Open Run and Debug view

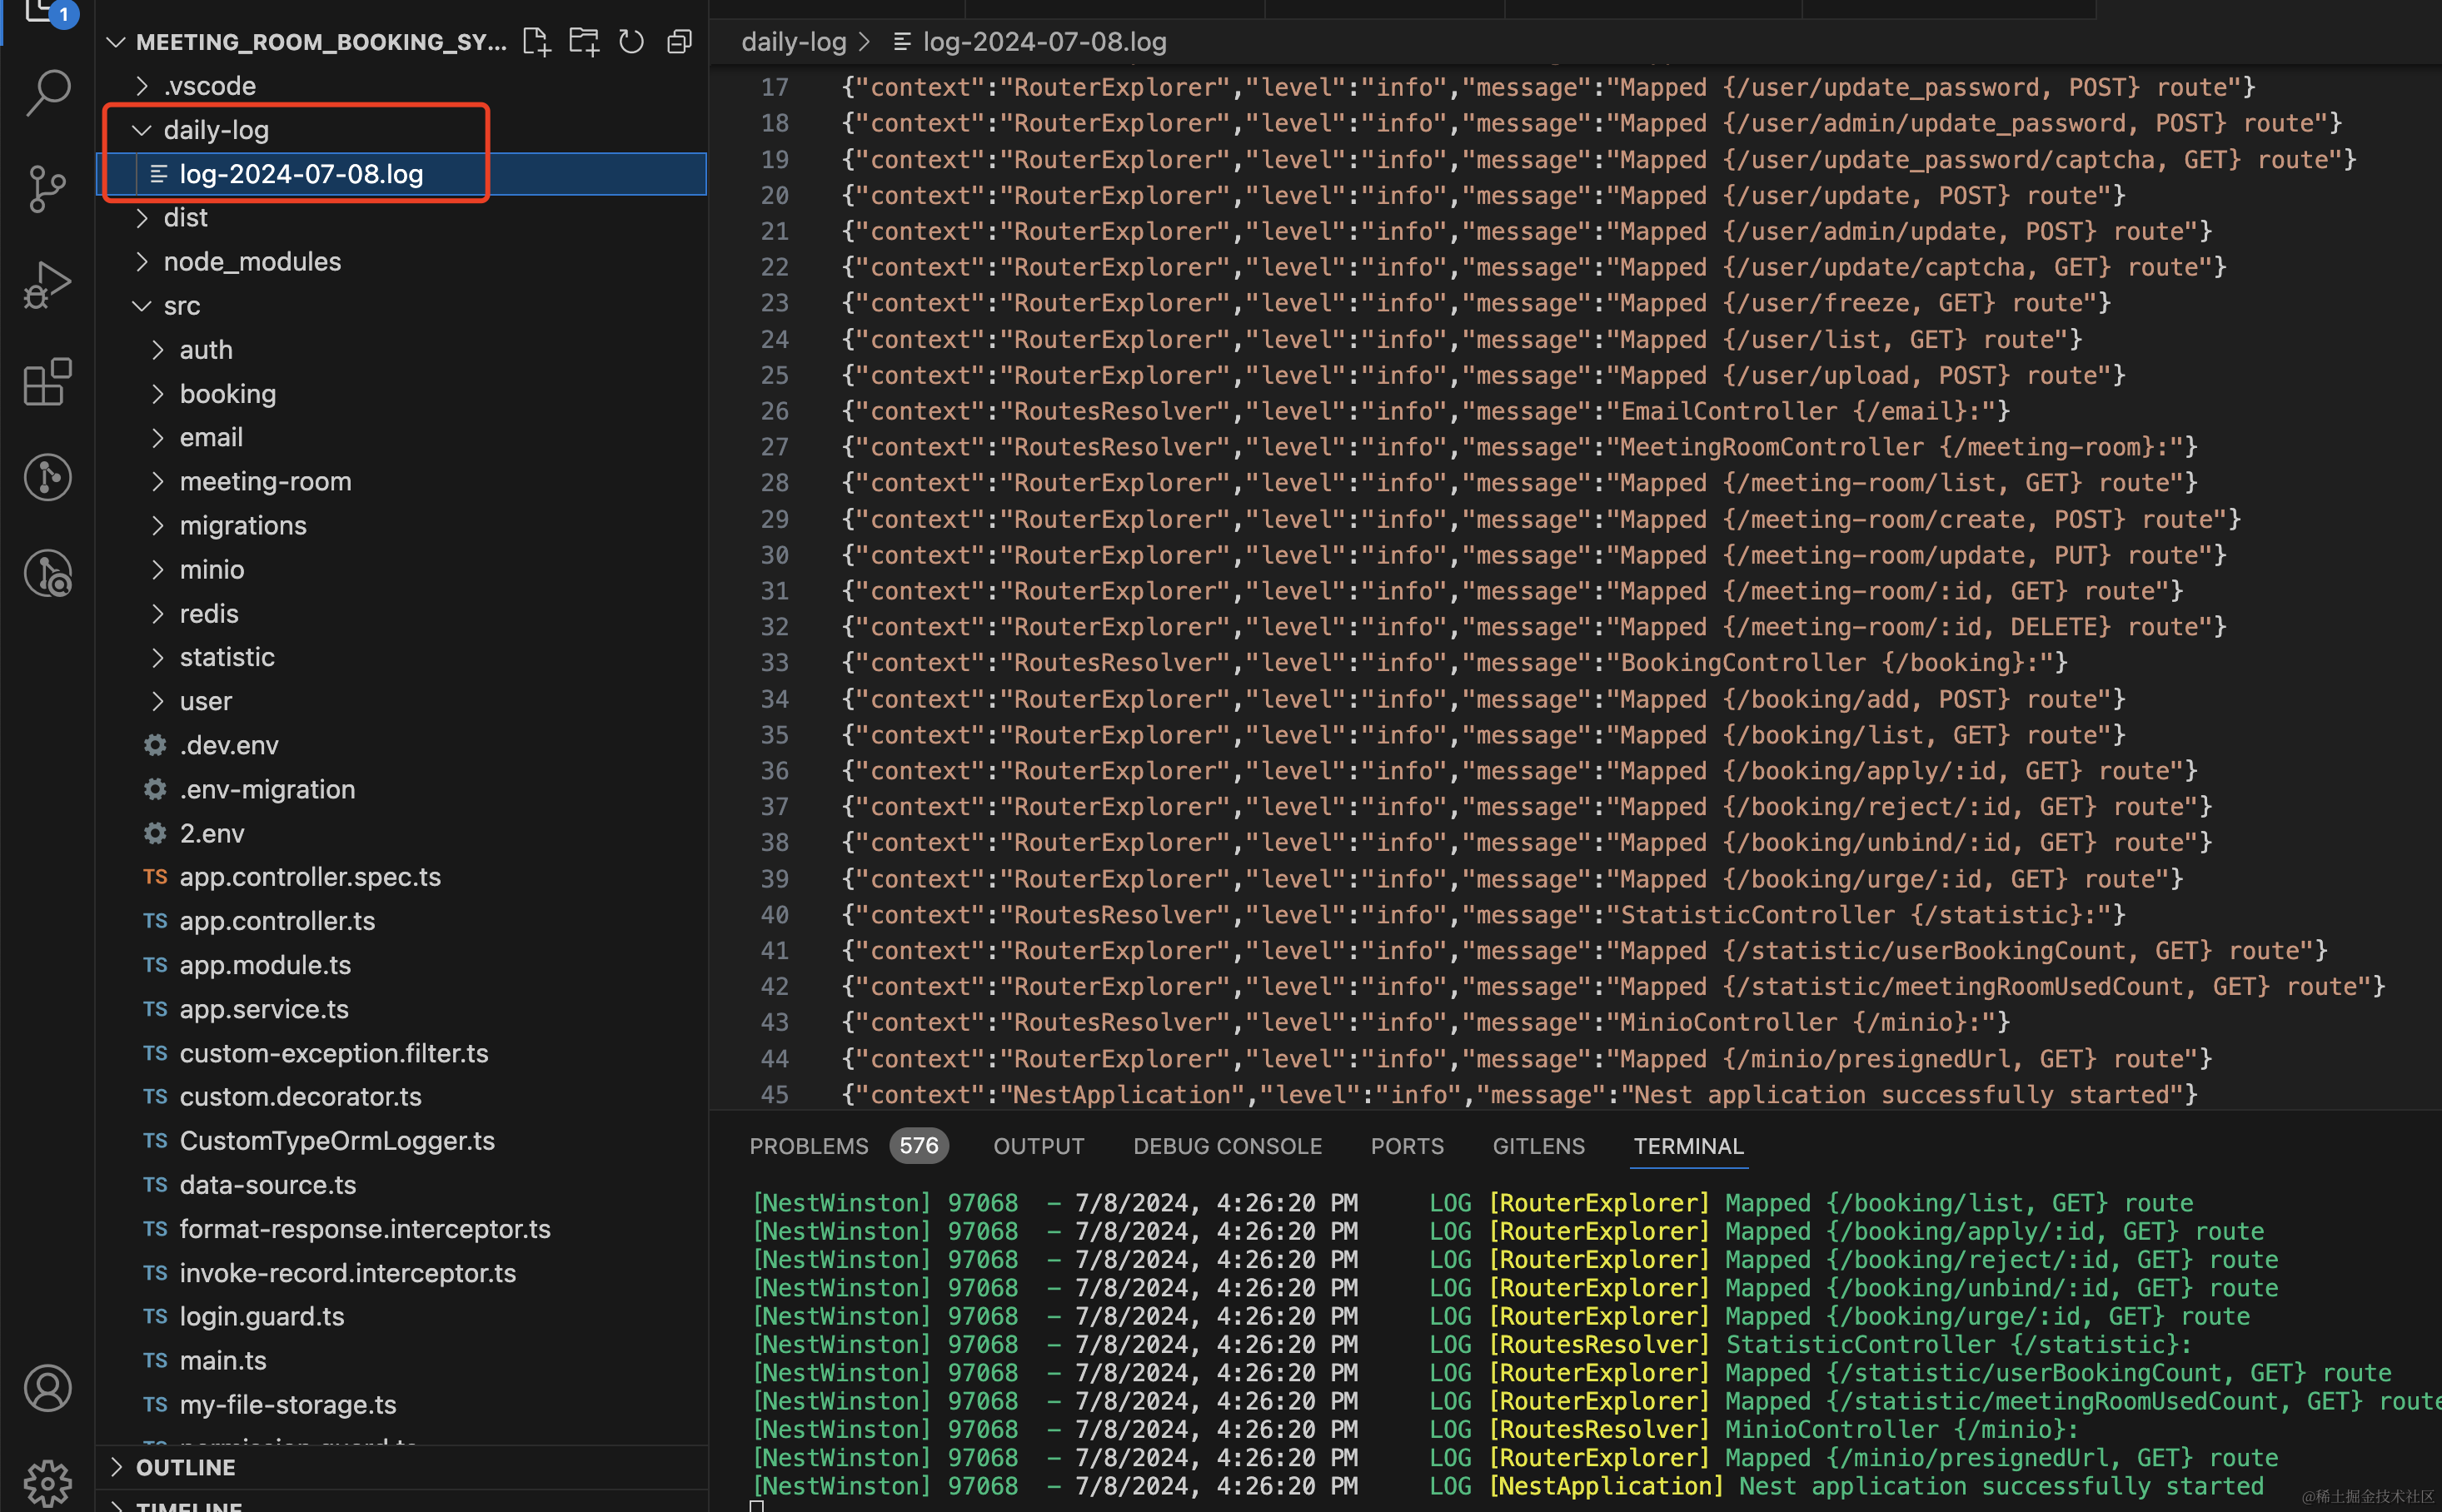(x=47, y=284)
